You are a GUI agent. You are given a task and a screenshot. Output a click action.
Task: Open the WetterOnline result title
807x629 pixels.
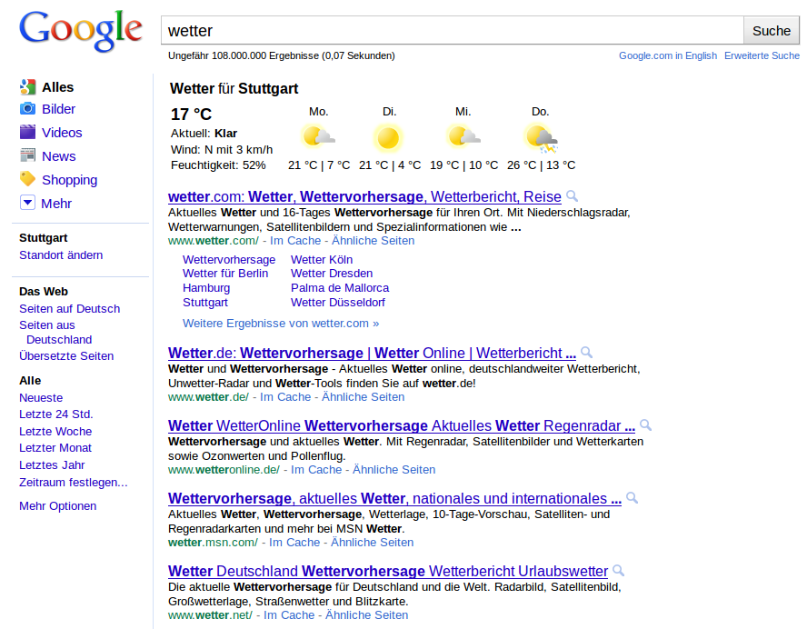402,425
